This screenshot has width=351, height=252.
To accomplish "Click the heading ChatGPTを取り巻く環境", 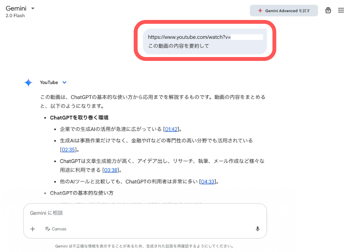I will tap(79, 118).
